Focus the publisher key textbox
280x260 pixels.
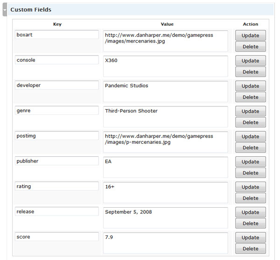(57, 161)
